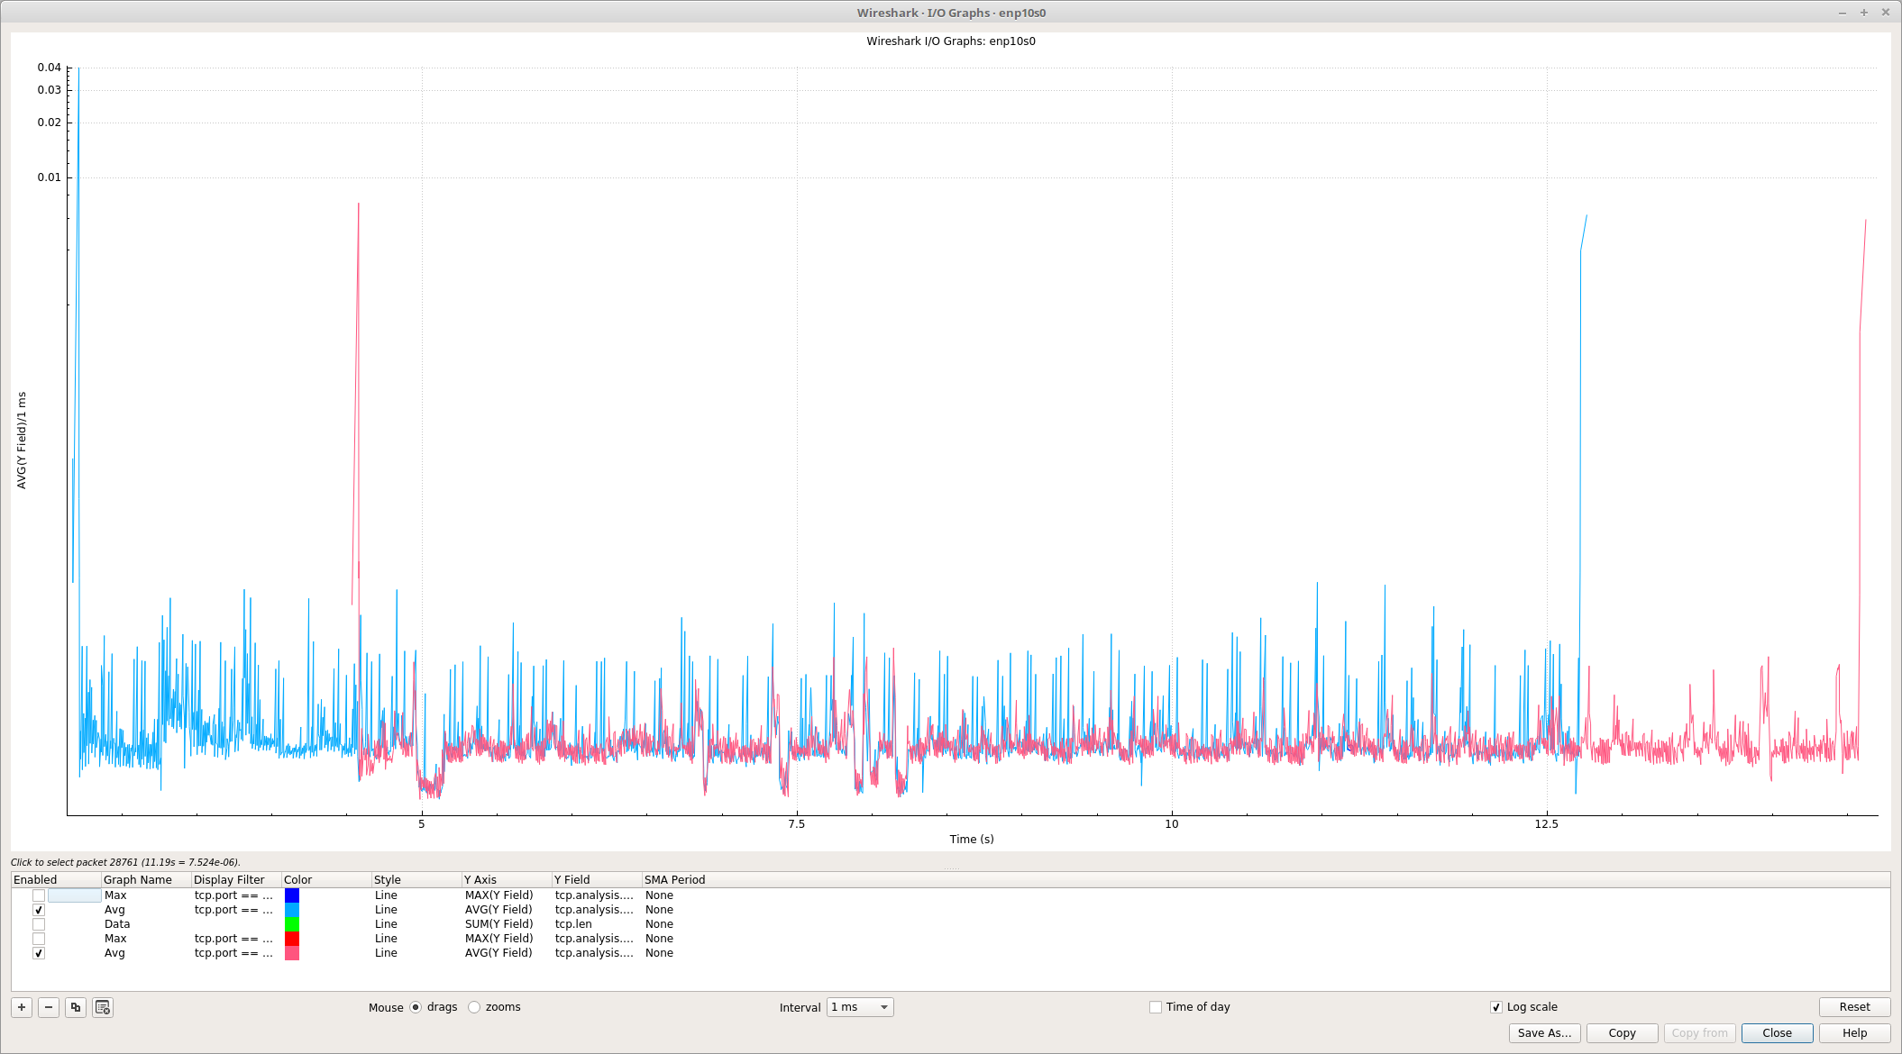Click the selected empty name cell in first row

(x=74, y=895)
